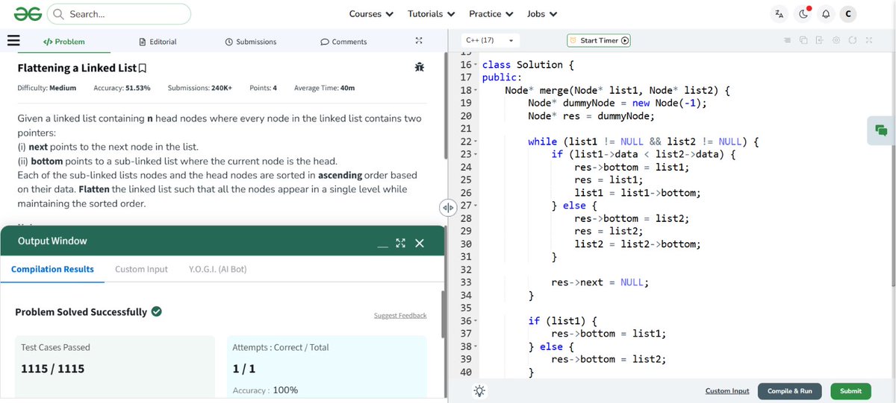This screenshot has width=896, height=403.
Task: Collapse the if (list1) block at line 36
Action: pyautogui.click(x=476, y=321)
